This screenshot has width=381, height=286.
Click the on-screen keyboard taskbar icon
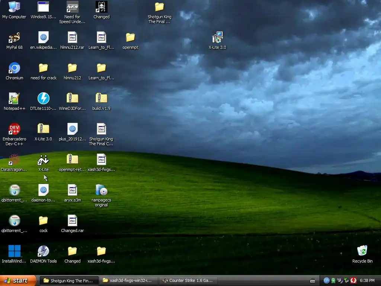(x=313, y=281)
